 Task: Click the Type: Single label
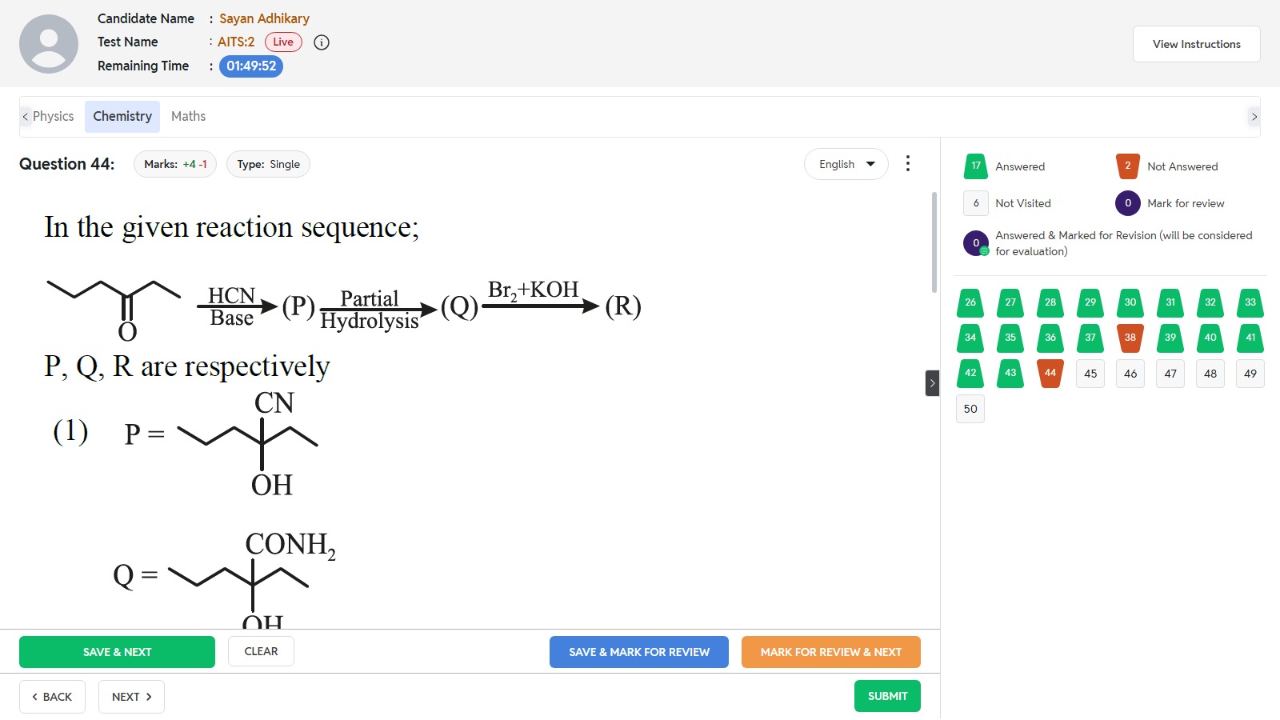pos(268,164)
